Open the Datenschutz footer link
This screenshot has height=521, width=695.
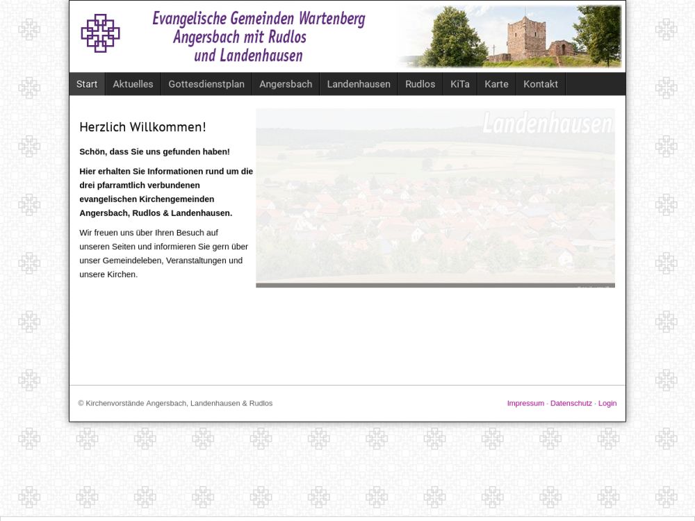(571, 404)
